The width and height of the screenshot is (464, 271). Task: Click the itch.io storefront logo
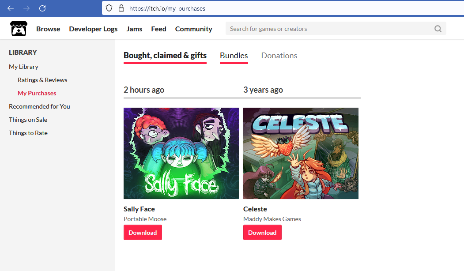point(19,28)
